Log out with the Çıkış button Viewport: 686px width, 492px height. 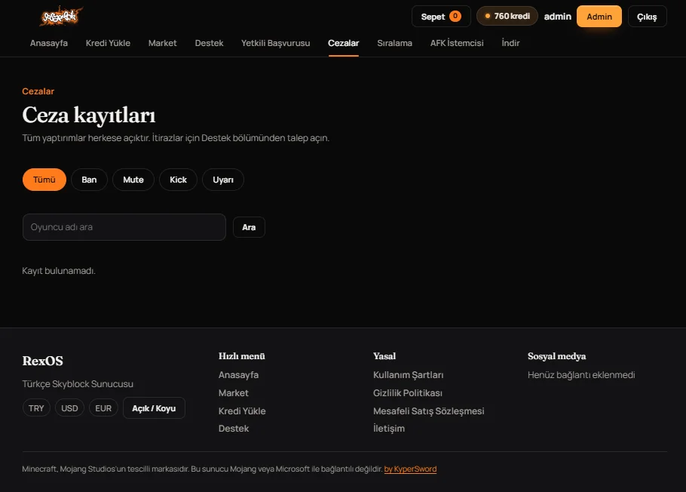tap(647, 17)
